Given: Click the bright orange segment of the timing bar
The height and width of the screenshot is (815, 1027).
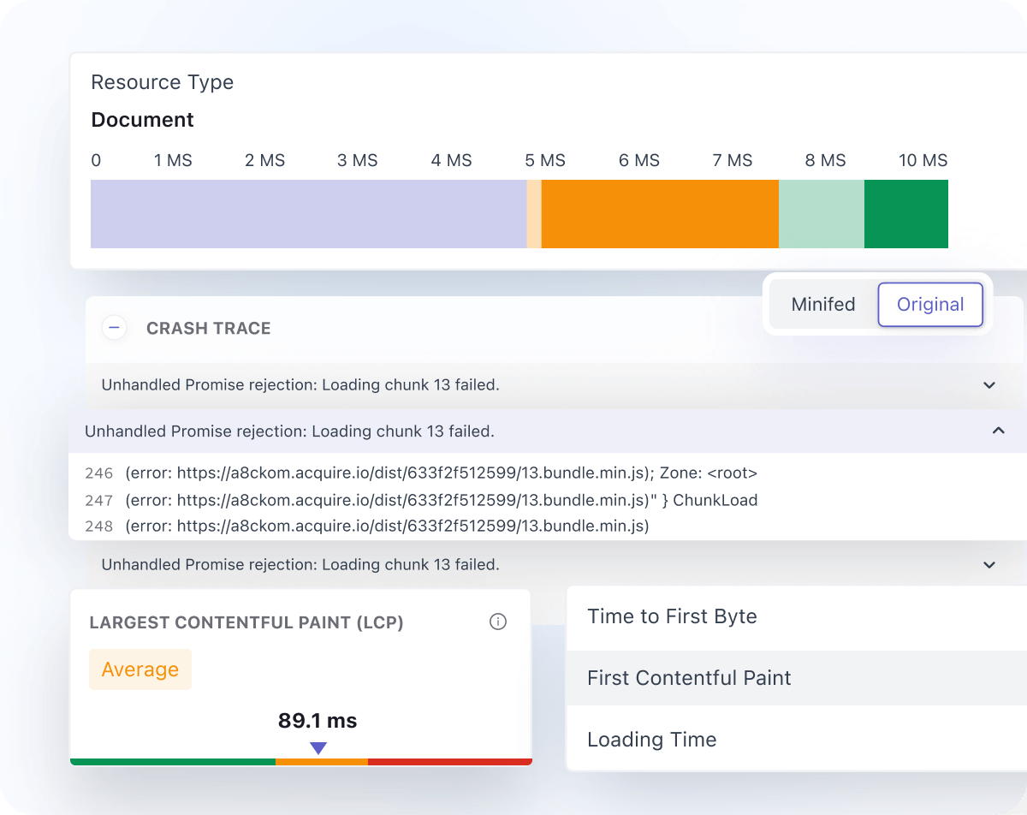Looking at the screenshot, I should click(x=660, y=214).
